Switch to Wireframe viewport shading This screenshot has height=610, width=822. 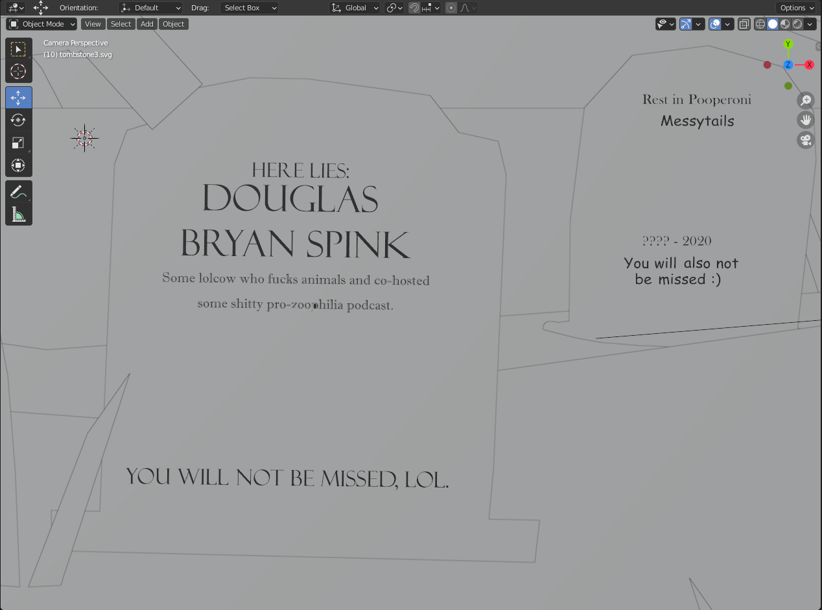[760, 24]
